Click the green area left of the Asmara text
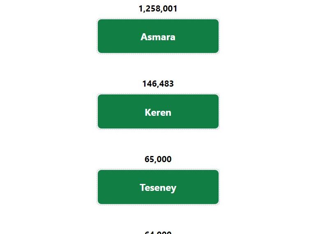The width and height of the screenshot is (316, 234). [119, 36]
